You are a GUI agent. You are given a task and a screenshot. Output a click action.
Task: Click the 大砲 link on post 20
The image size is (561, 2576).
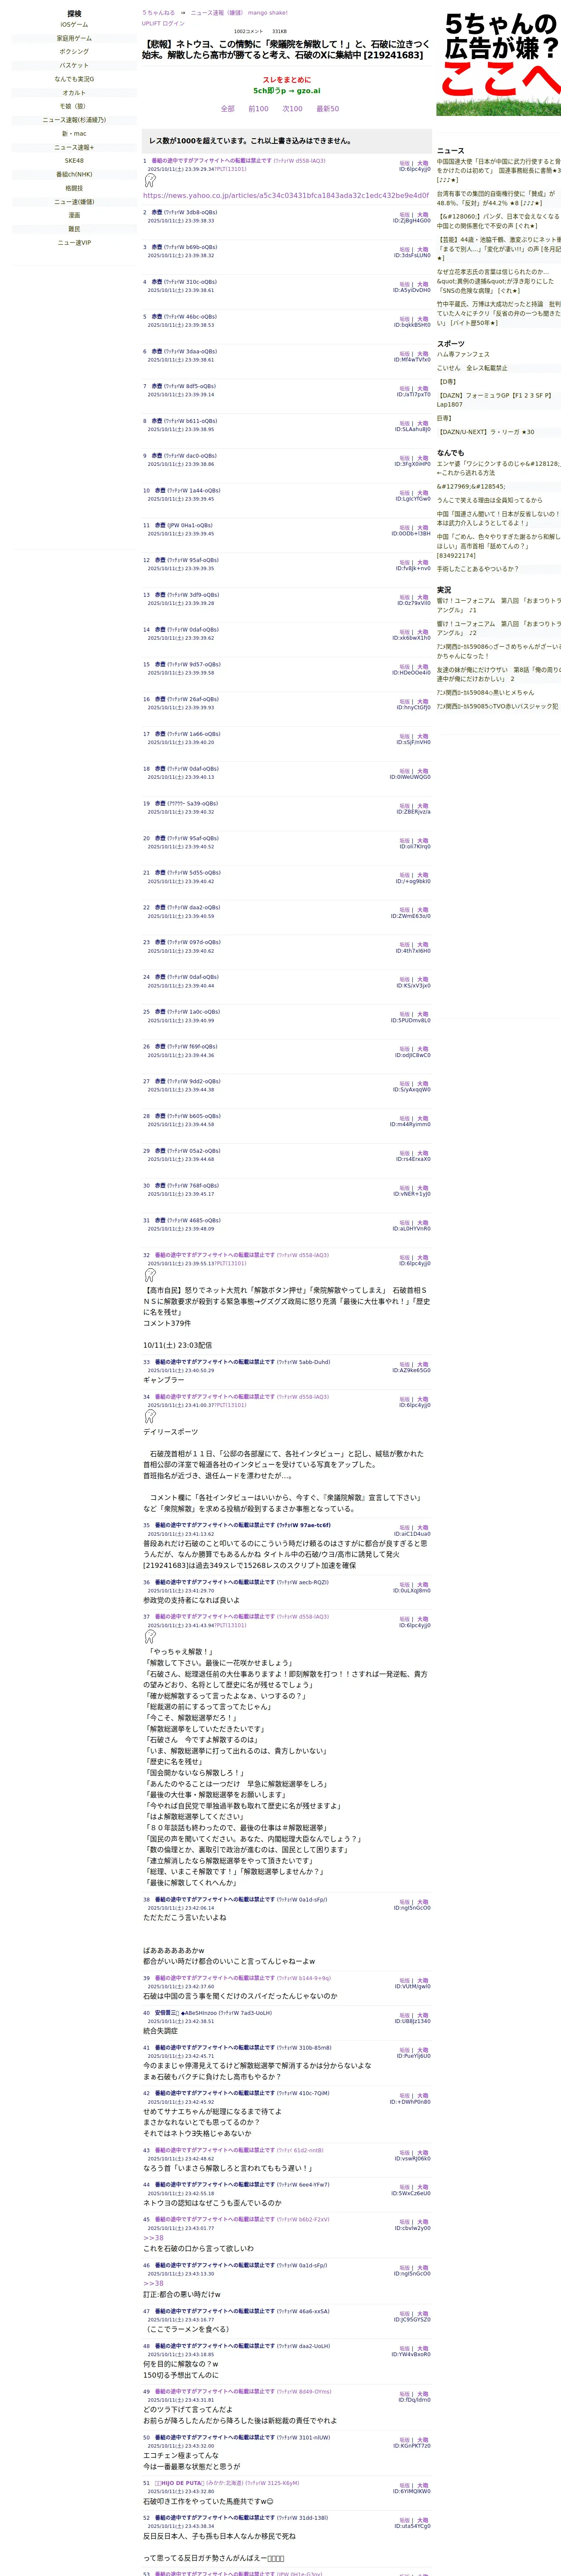(423, 841)
